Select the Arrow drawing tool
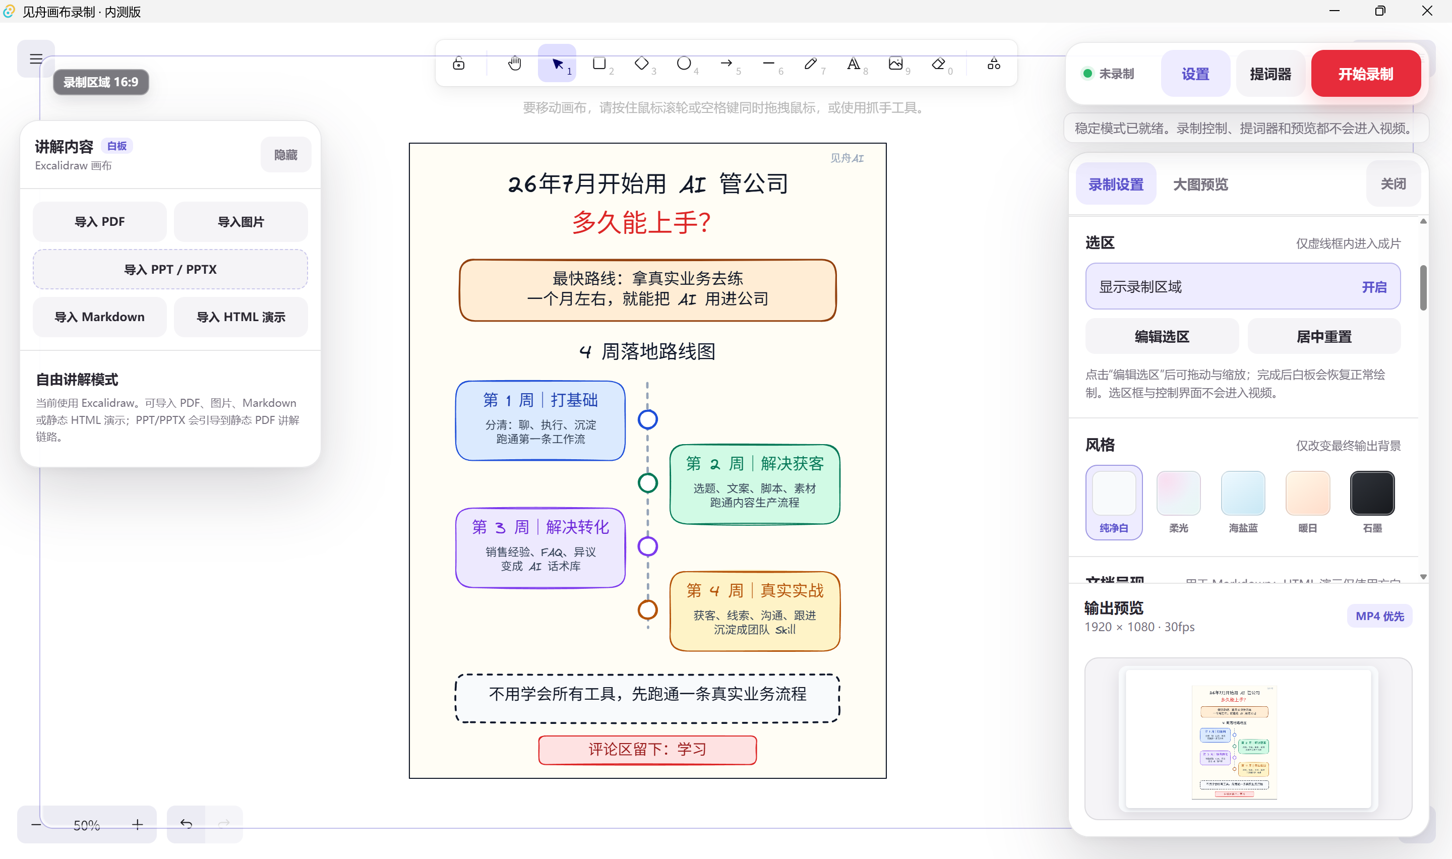Screen dimensions: 1452x859 [x=727, y=64]
